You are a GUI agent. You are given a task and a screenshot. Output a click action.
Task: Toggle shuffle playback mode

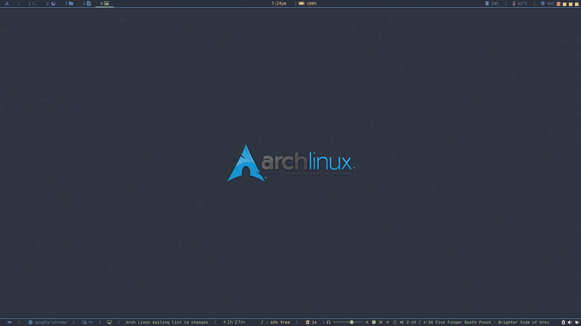[x=402, y=322]
